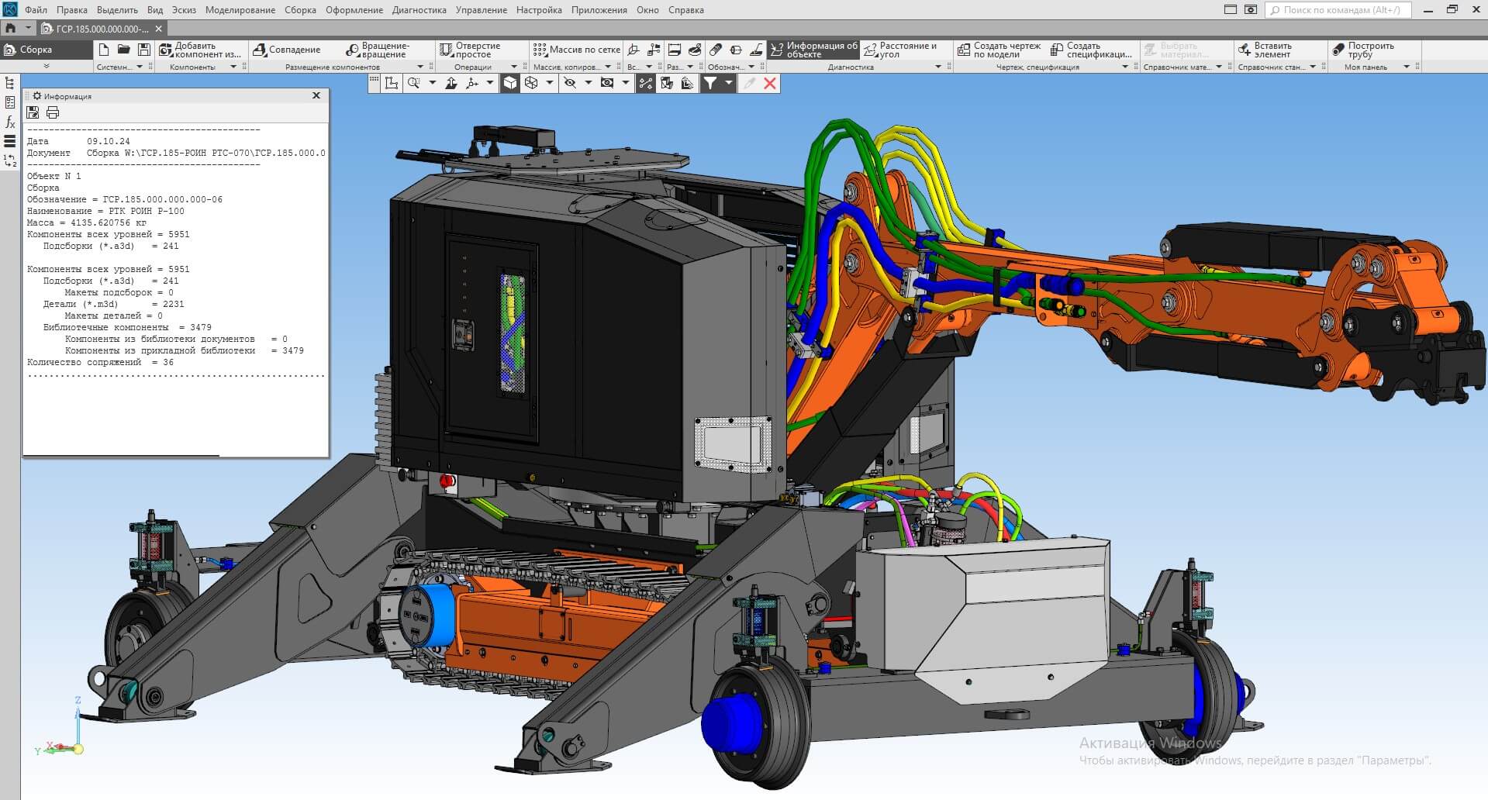The height and width of the screenshot is (800, 1488).
Task: Open the model tree panel icon
Action: coord(10,84)
